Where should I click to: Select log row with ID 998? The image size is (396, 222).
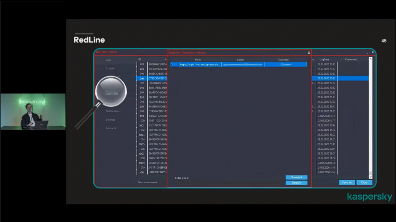pos(142,111)
